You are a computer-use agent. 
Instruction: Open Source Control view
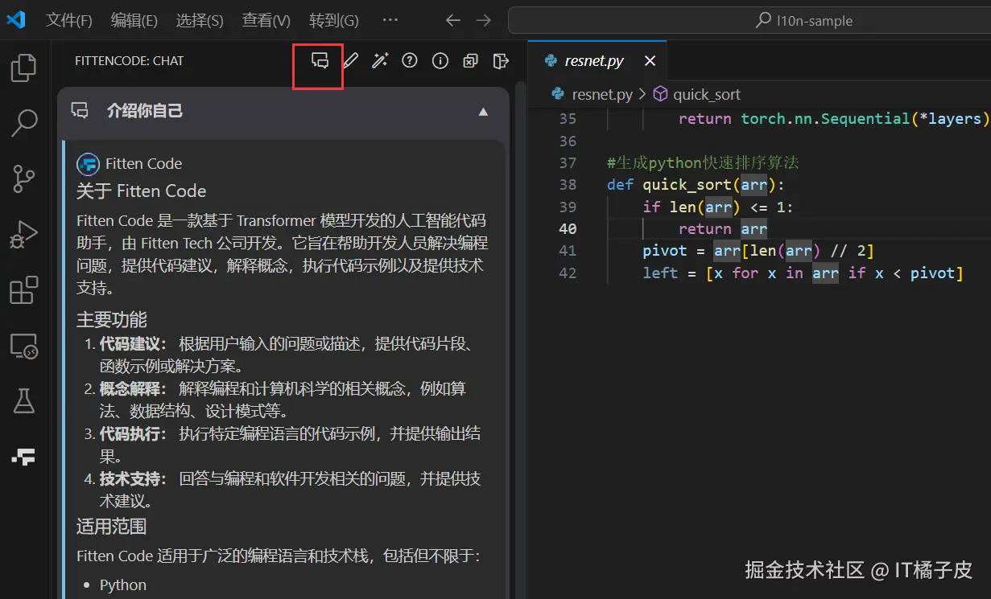(x=23, y=178)
